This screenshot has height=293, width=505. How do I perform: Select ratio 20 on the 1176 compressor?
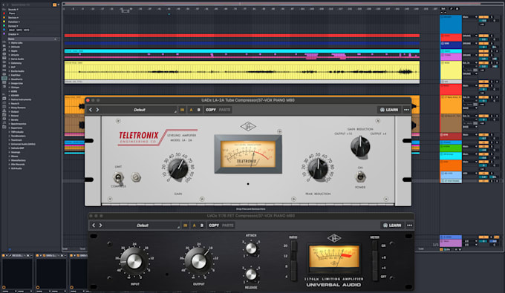point(293,246)
